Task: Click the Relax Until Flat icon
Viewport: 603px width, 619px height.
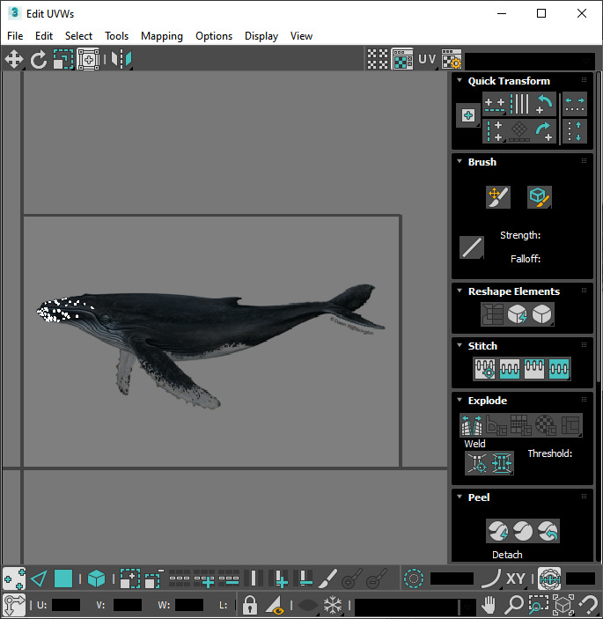Action: [517, 314]
